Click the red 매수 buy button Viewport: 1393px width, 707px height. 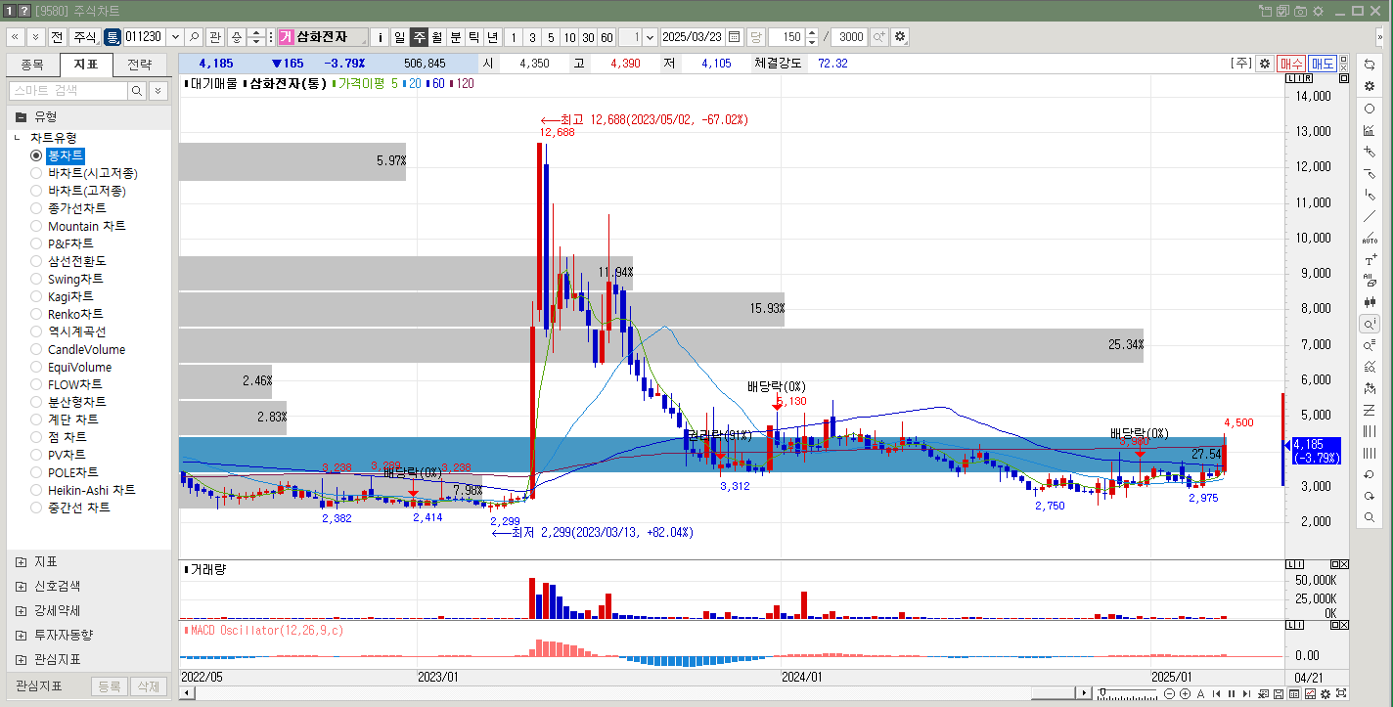1291,63
